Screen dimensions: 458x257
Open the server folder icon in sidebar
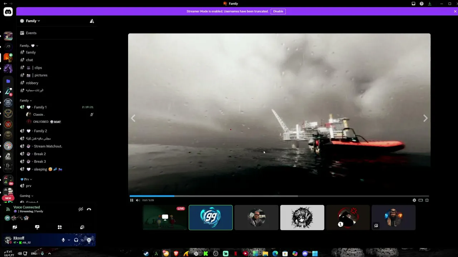[x=8, y=81]
